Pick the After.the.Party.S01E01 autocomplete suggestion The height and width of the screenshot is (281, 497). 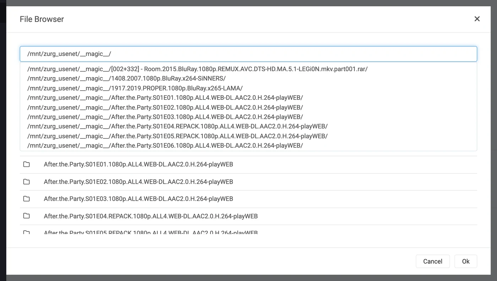[x=248, y=98]
